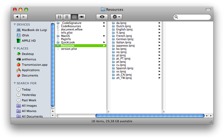Click sidebar scroll down arrow
Image resolution: width=224 pixels, height=139 pixels.
(x=53, y=116)
